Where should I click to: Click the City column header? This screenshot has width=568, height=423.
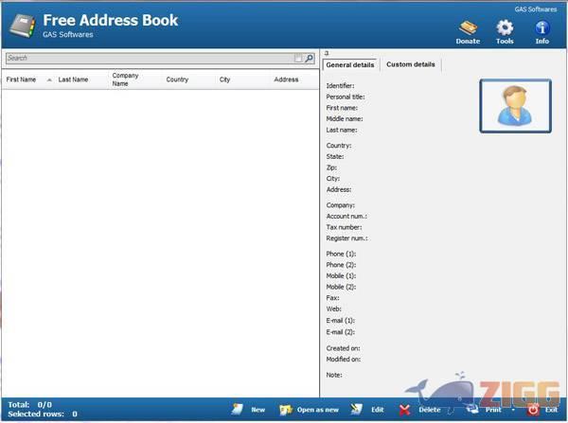tap(225, 80)
